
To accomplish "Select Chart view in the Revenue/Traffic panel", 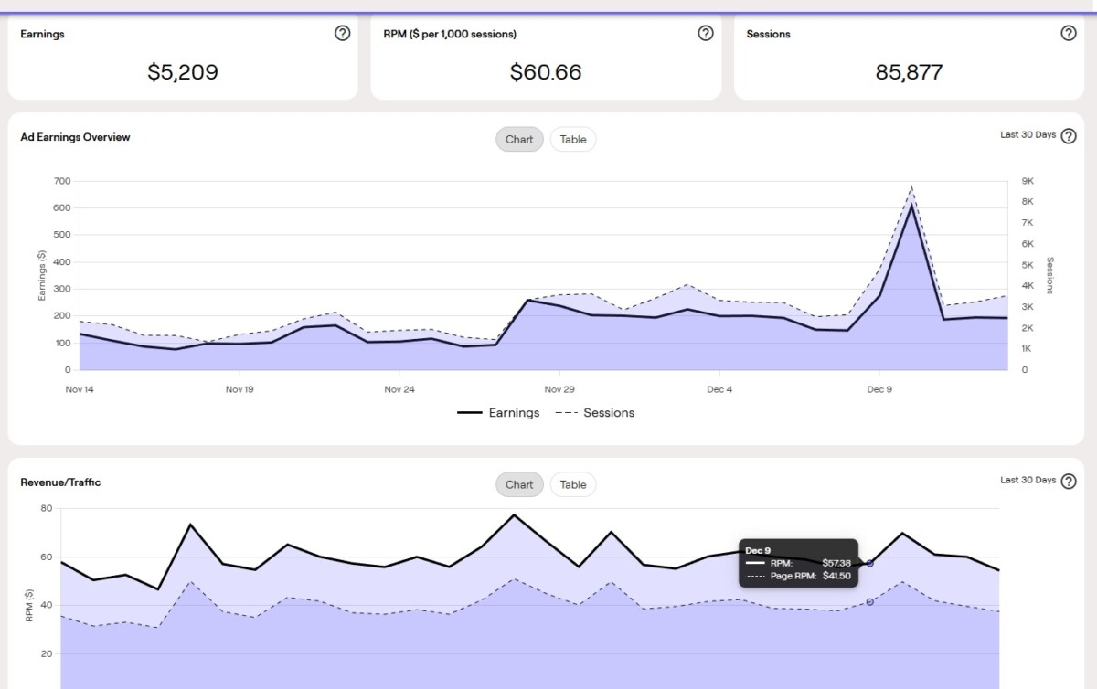I will pos(519,485).
